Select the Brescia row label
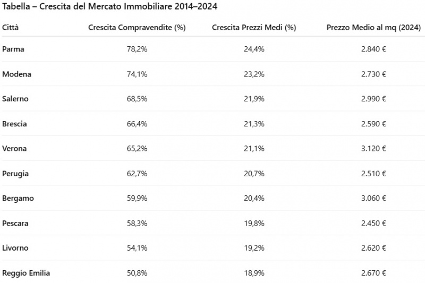 click(x=14, y=124)
